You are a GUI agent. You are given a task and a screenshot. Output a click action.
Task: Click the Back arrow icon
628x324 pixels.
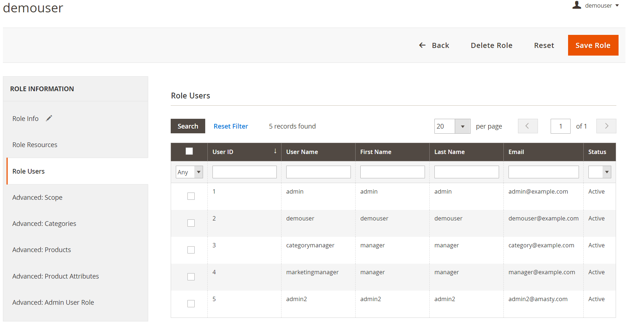(422, 45)
